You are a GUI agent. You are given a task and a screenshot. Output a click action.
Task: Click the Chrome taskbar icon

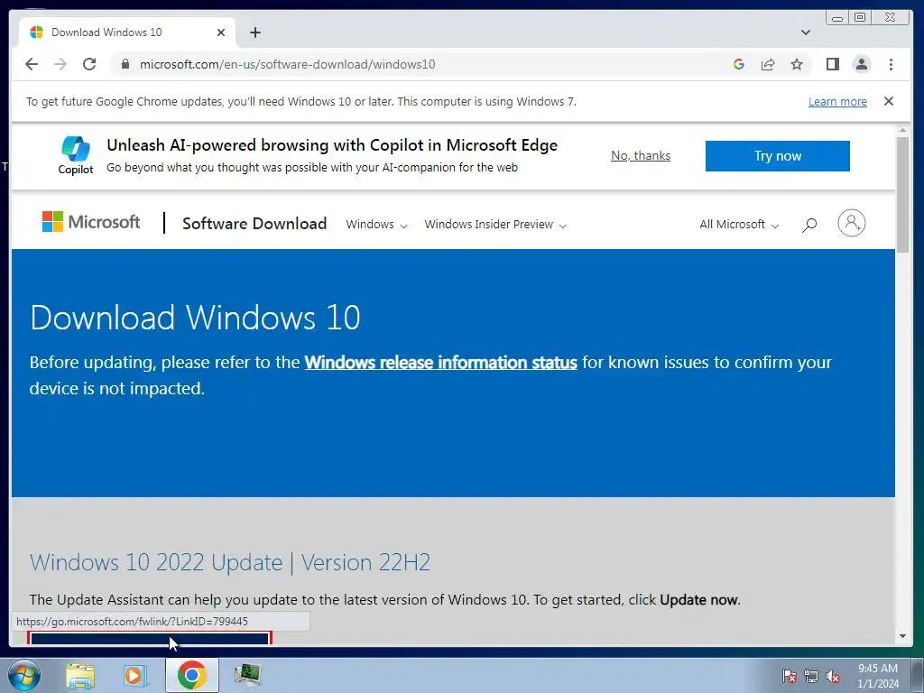pos(191,675)
